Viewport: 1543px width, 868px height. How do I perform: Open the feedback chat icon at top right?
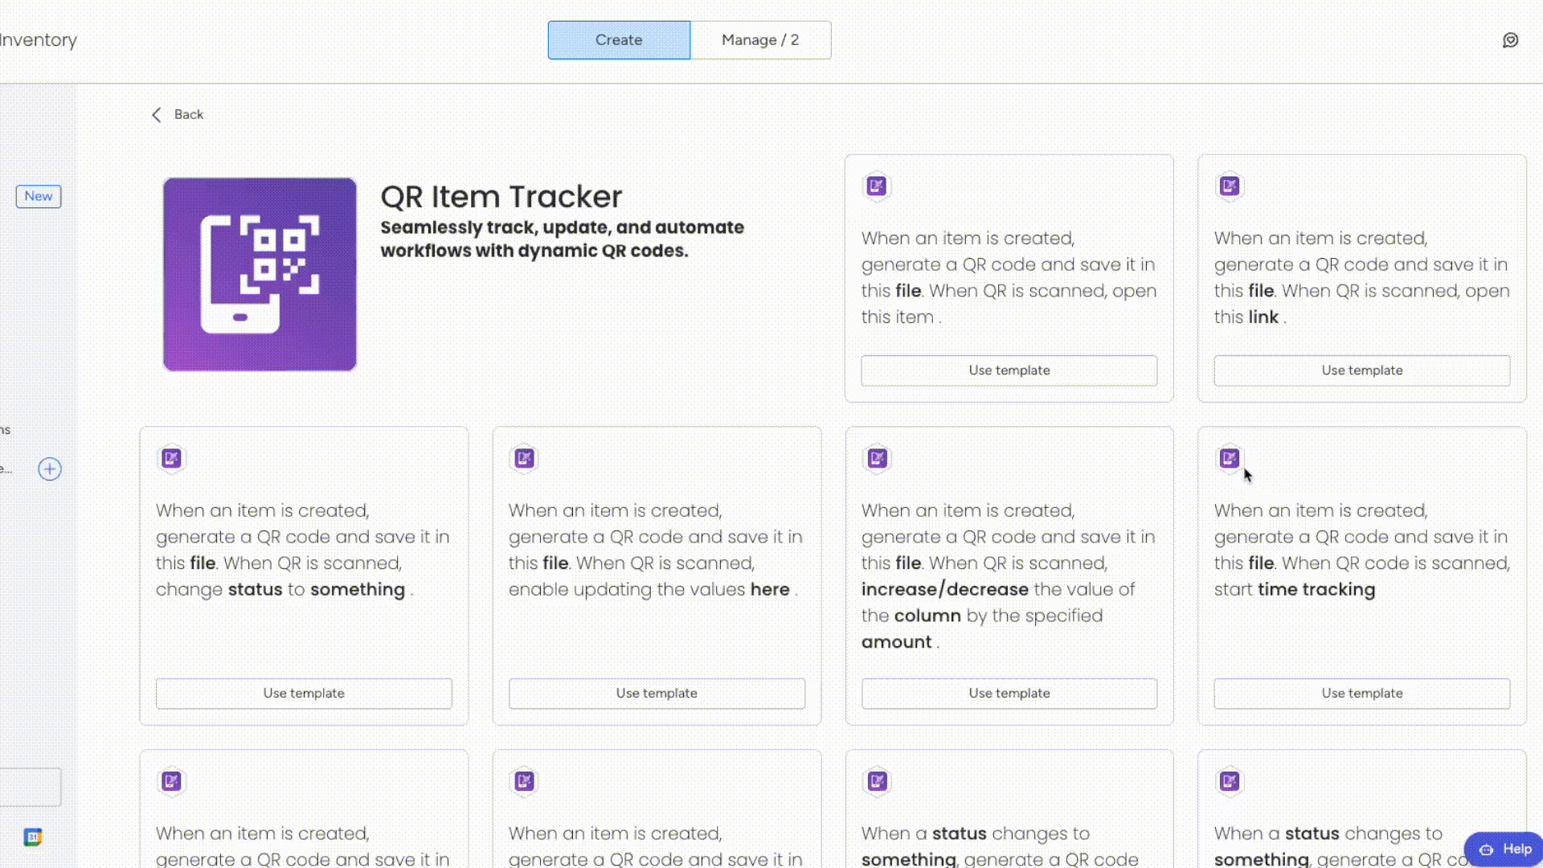(1510, 40)
